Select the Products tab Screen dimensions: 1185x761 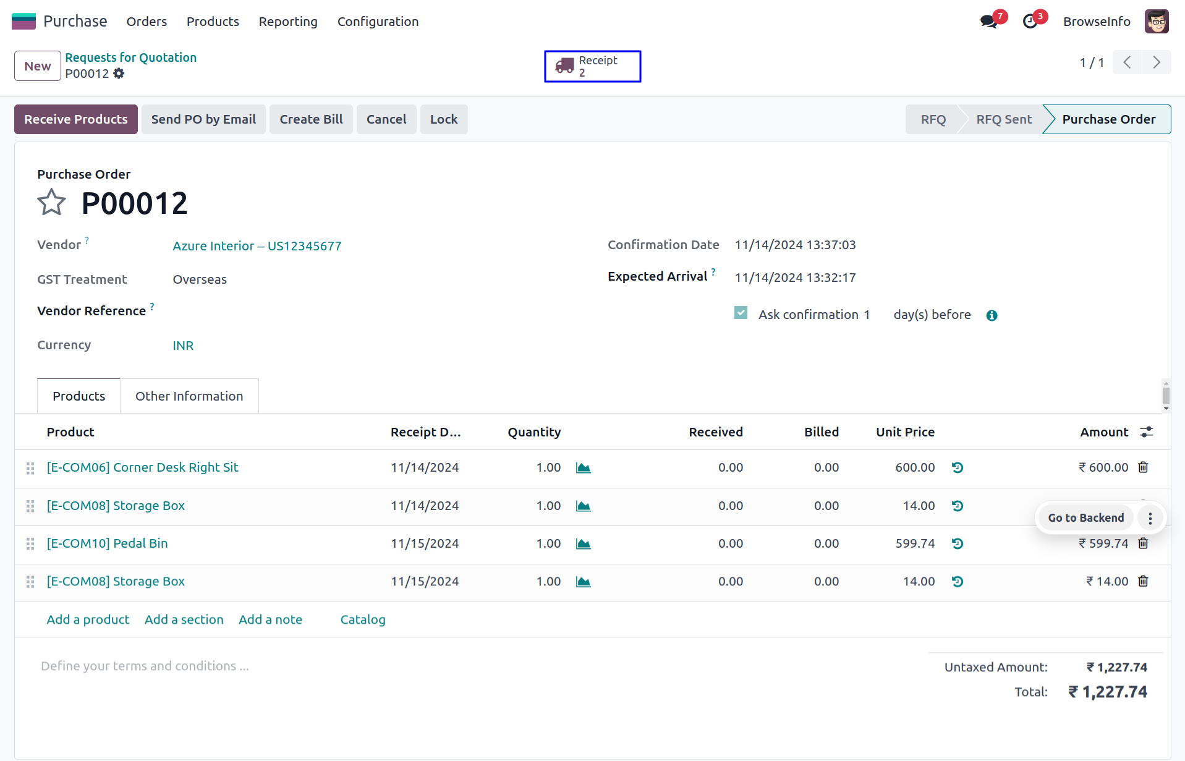click(79, 396)
